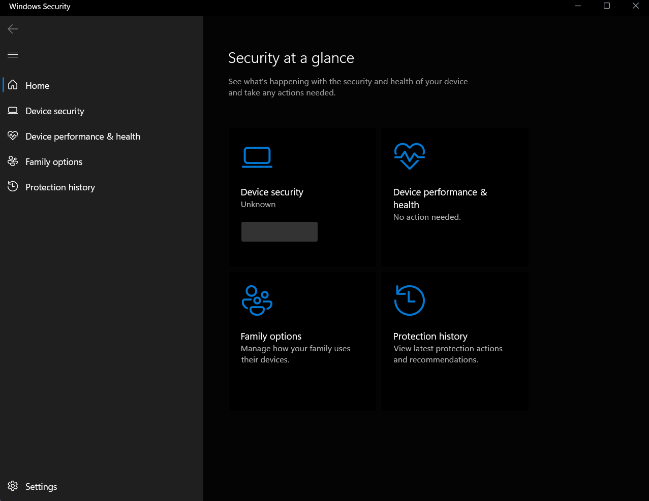Open Device security from the sidebar
This screenshot has height=501, width=649.
[x=102, y=111]
